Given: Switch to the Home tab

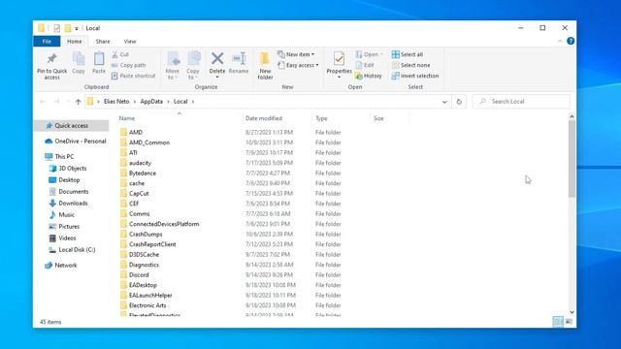Looking at the screenshot, I should (x=74, y=41).
